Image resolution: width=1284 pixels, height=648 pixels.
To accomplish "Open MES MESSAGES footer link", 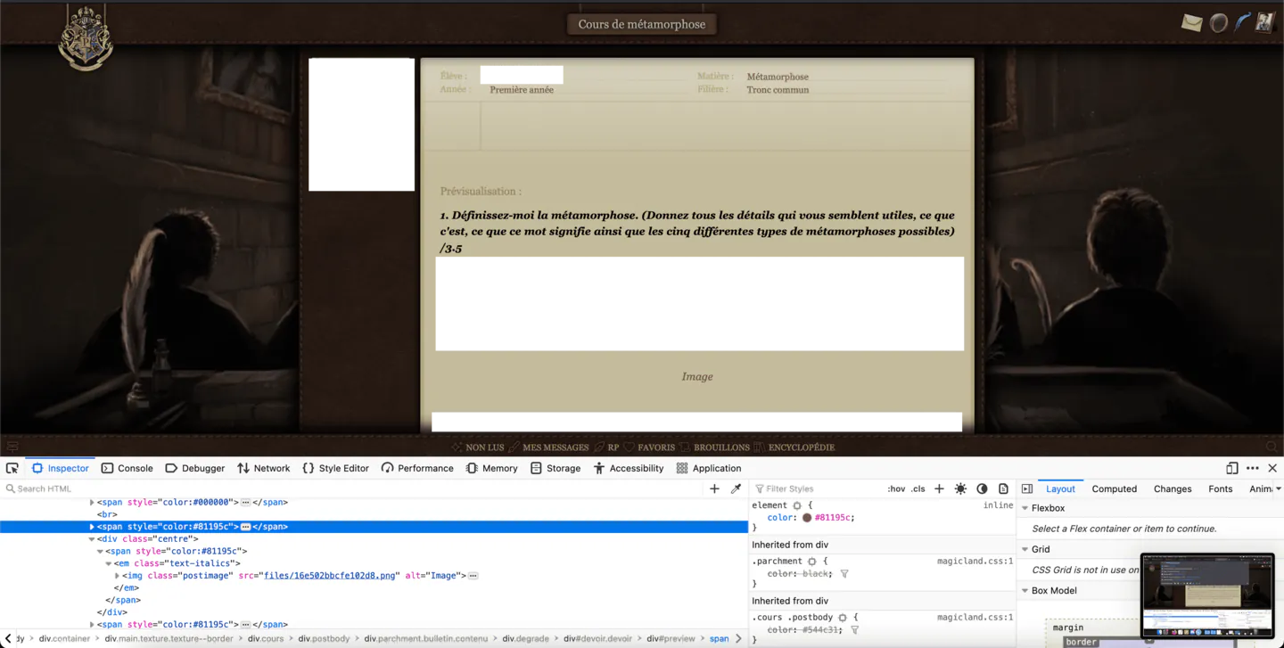I will pos(556,447).
